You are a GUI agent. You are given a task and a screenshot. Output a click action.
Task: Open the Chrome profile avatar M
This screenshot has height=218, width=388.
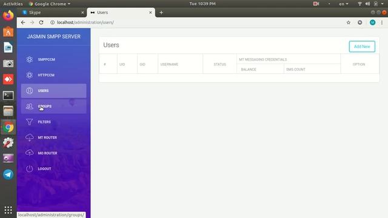coord(372,22)
